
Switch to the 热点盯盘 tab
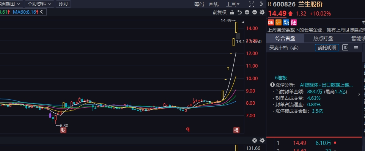[323, 38]
